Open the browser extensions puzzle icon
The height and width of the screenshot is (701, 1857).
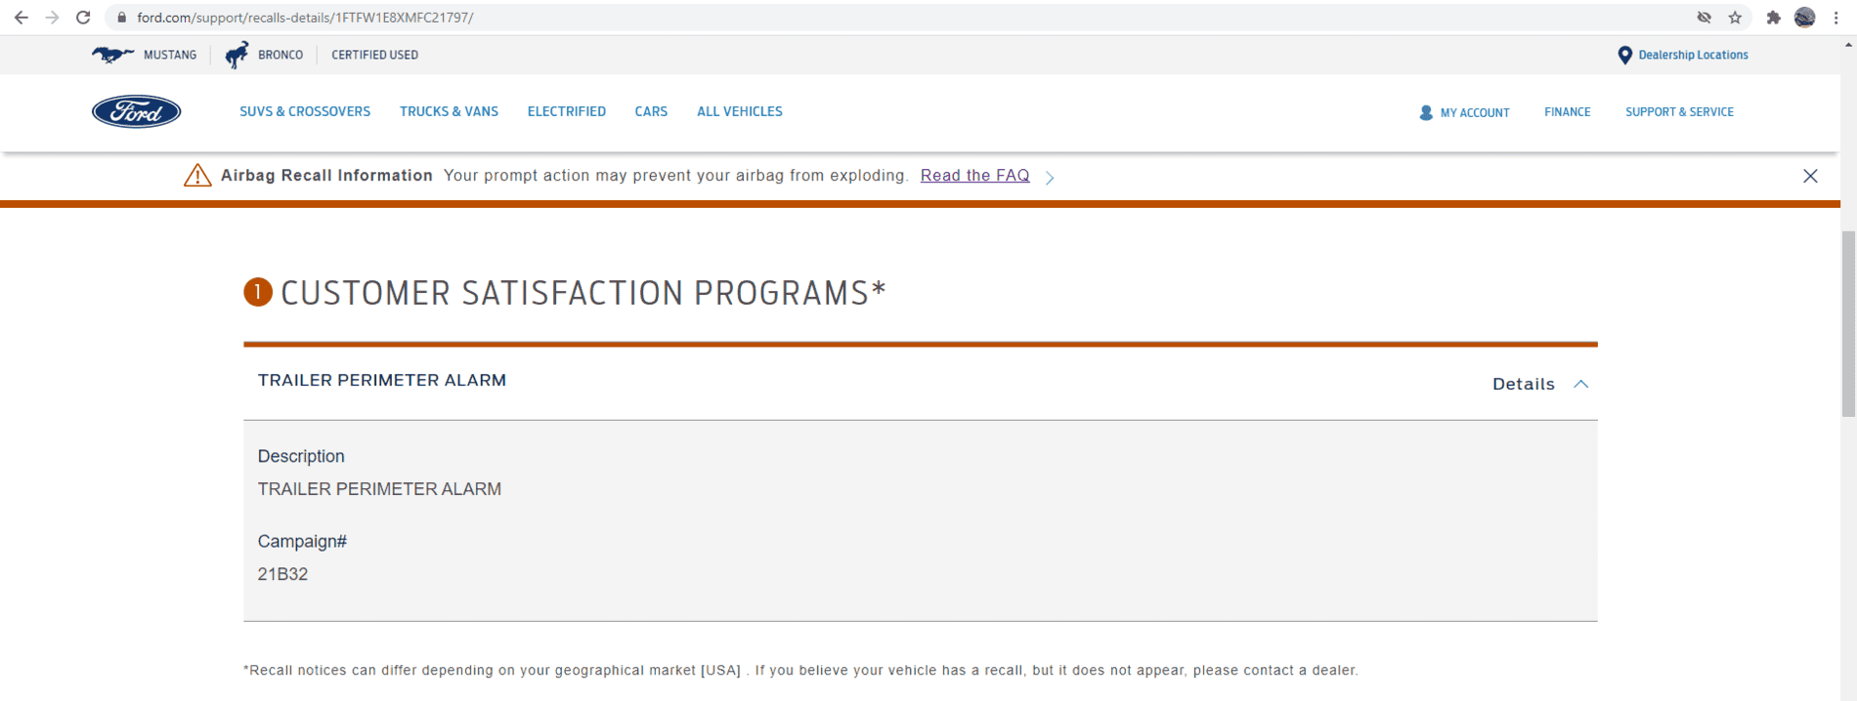click(x=1773, y=18)
